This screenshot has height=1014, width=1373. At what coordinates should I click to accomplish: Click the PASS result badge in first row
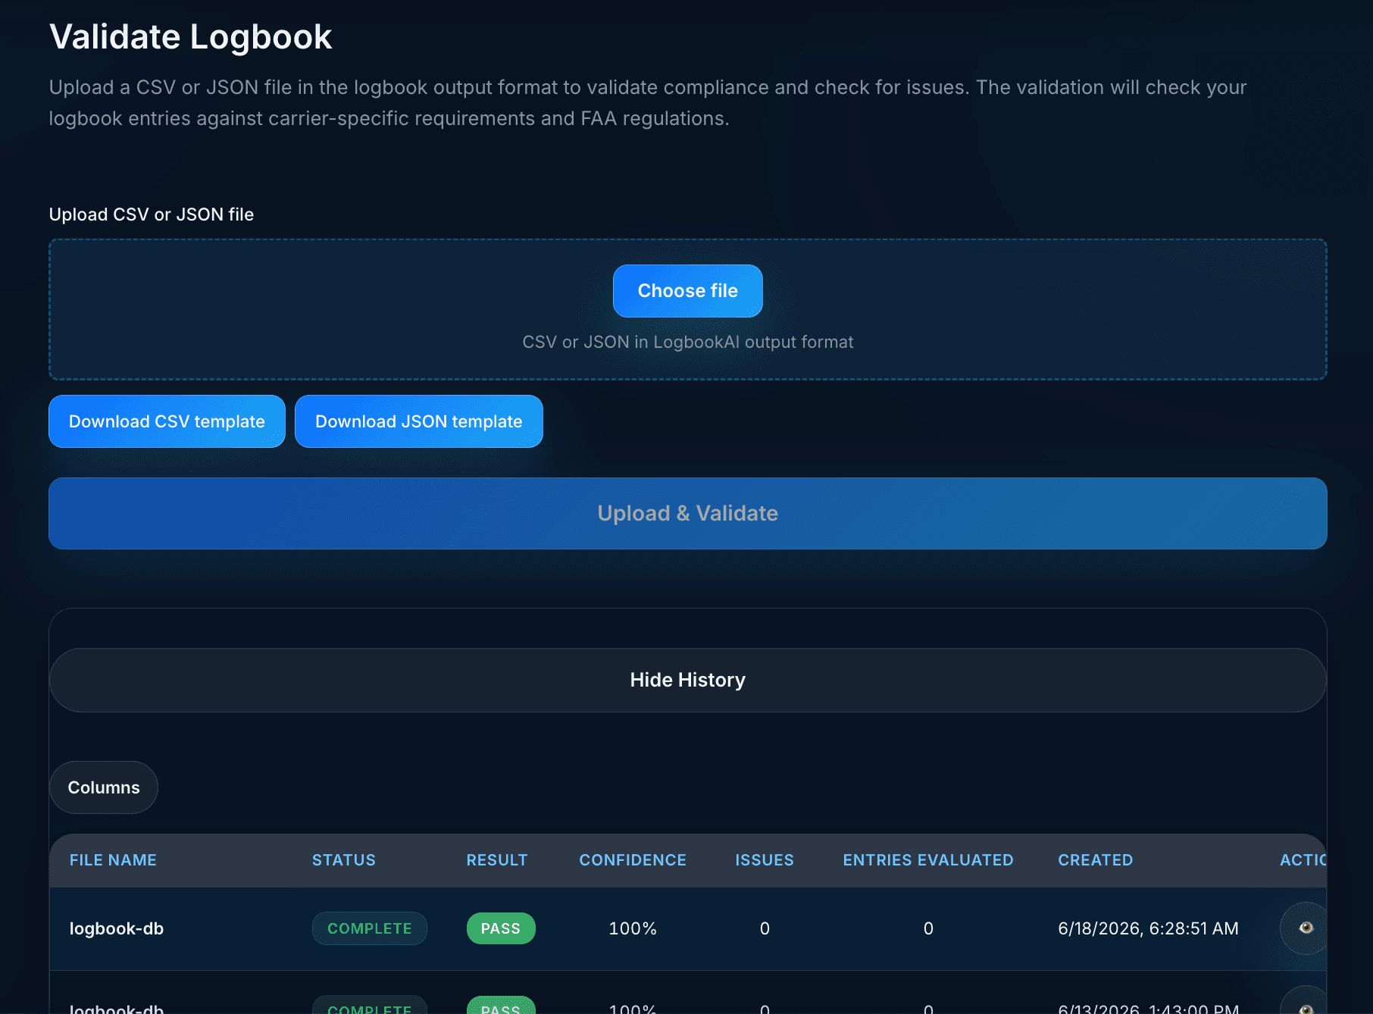pos(500,928)
